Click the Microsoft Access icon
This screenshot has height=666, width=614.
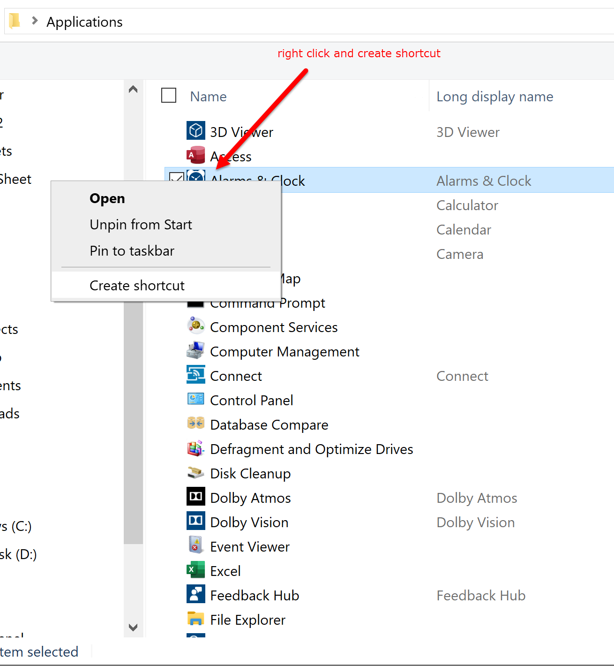(196, 155)
